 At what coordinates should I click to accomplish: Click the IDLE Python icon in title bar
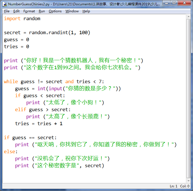(5, 4)
